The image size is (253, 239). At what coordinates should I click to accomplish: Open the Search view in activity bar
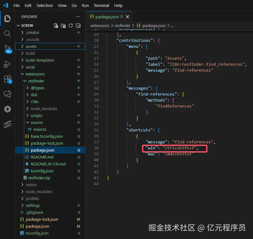tap(7, 34)
